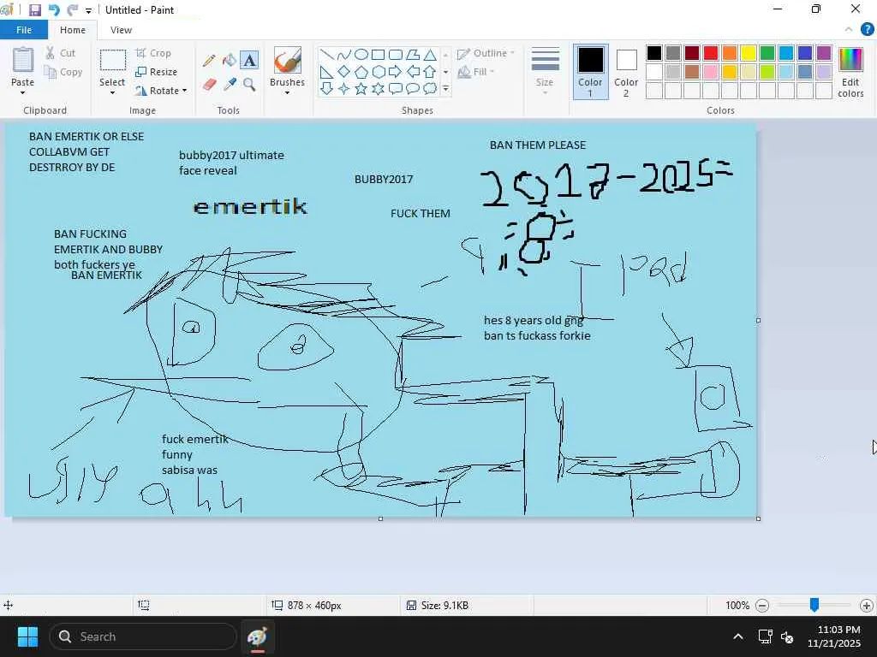Screen dimensions: 877x657
Task: Toggle Color 2 as active color
Action: 626,72
